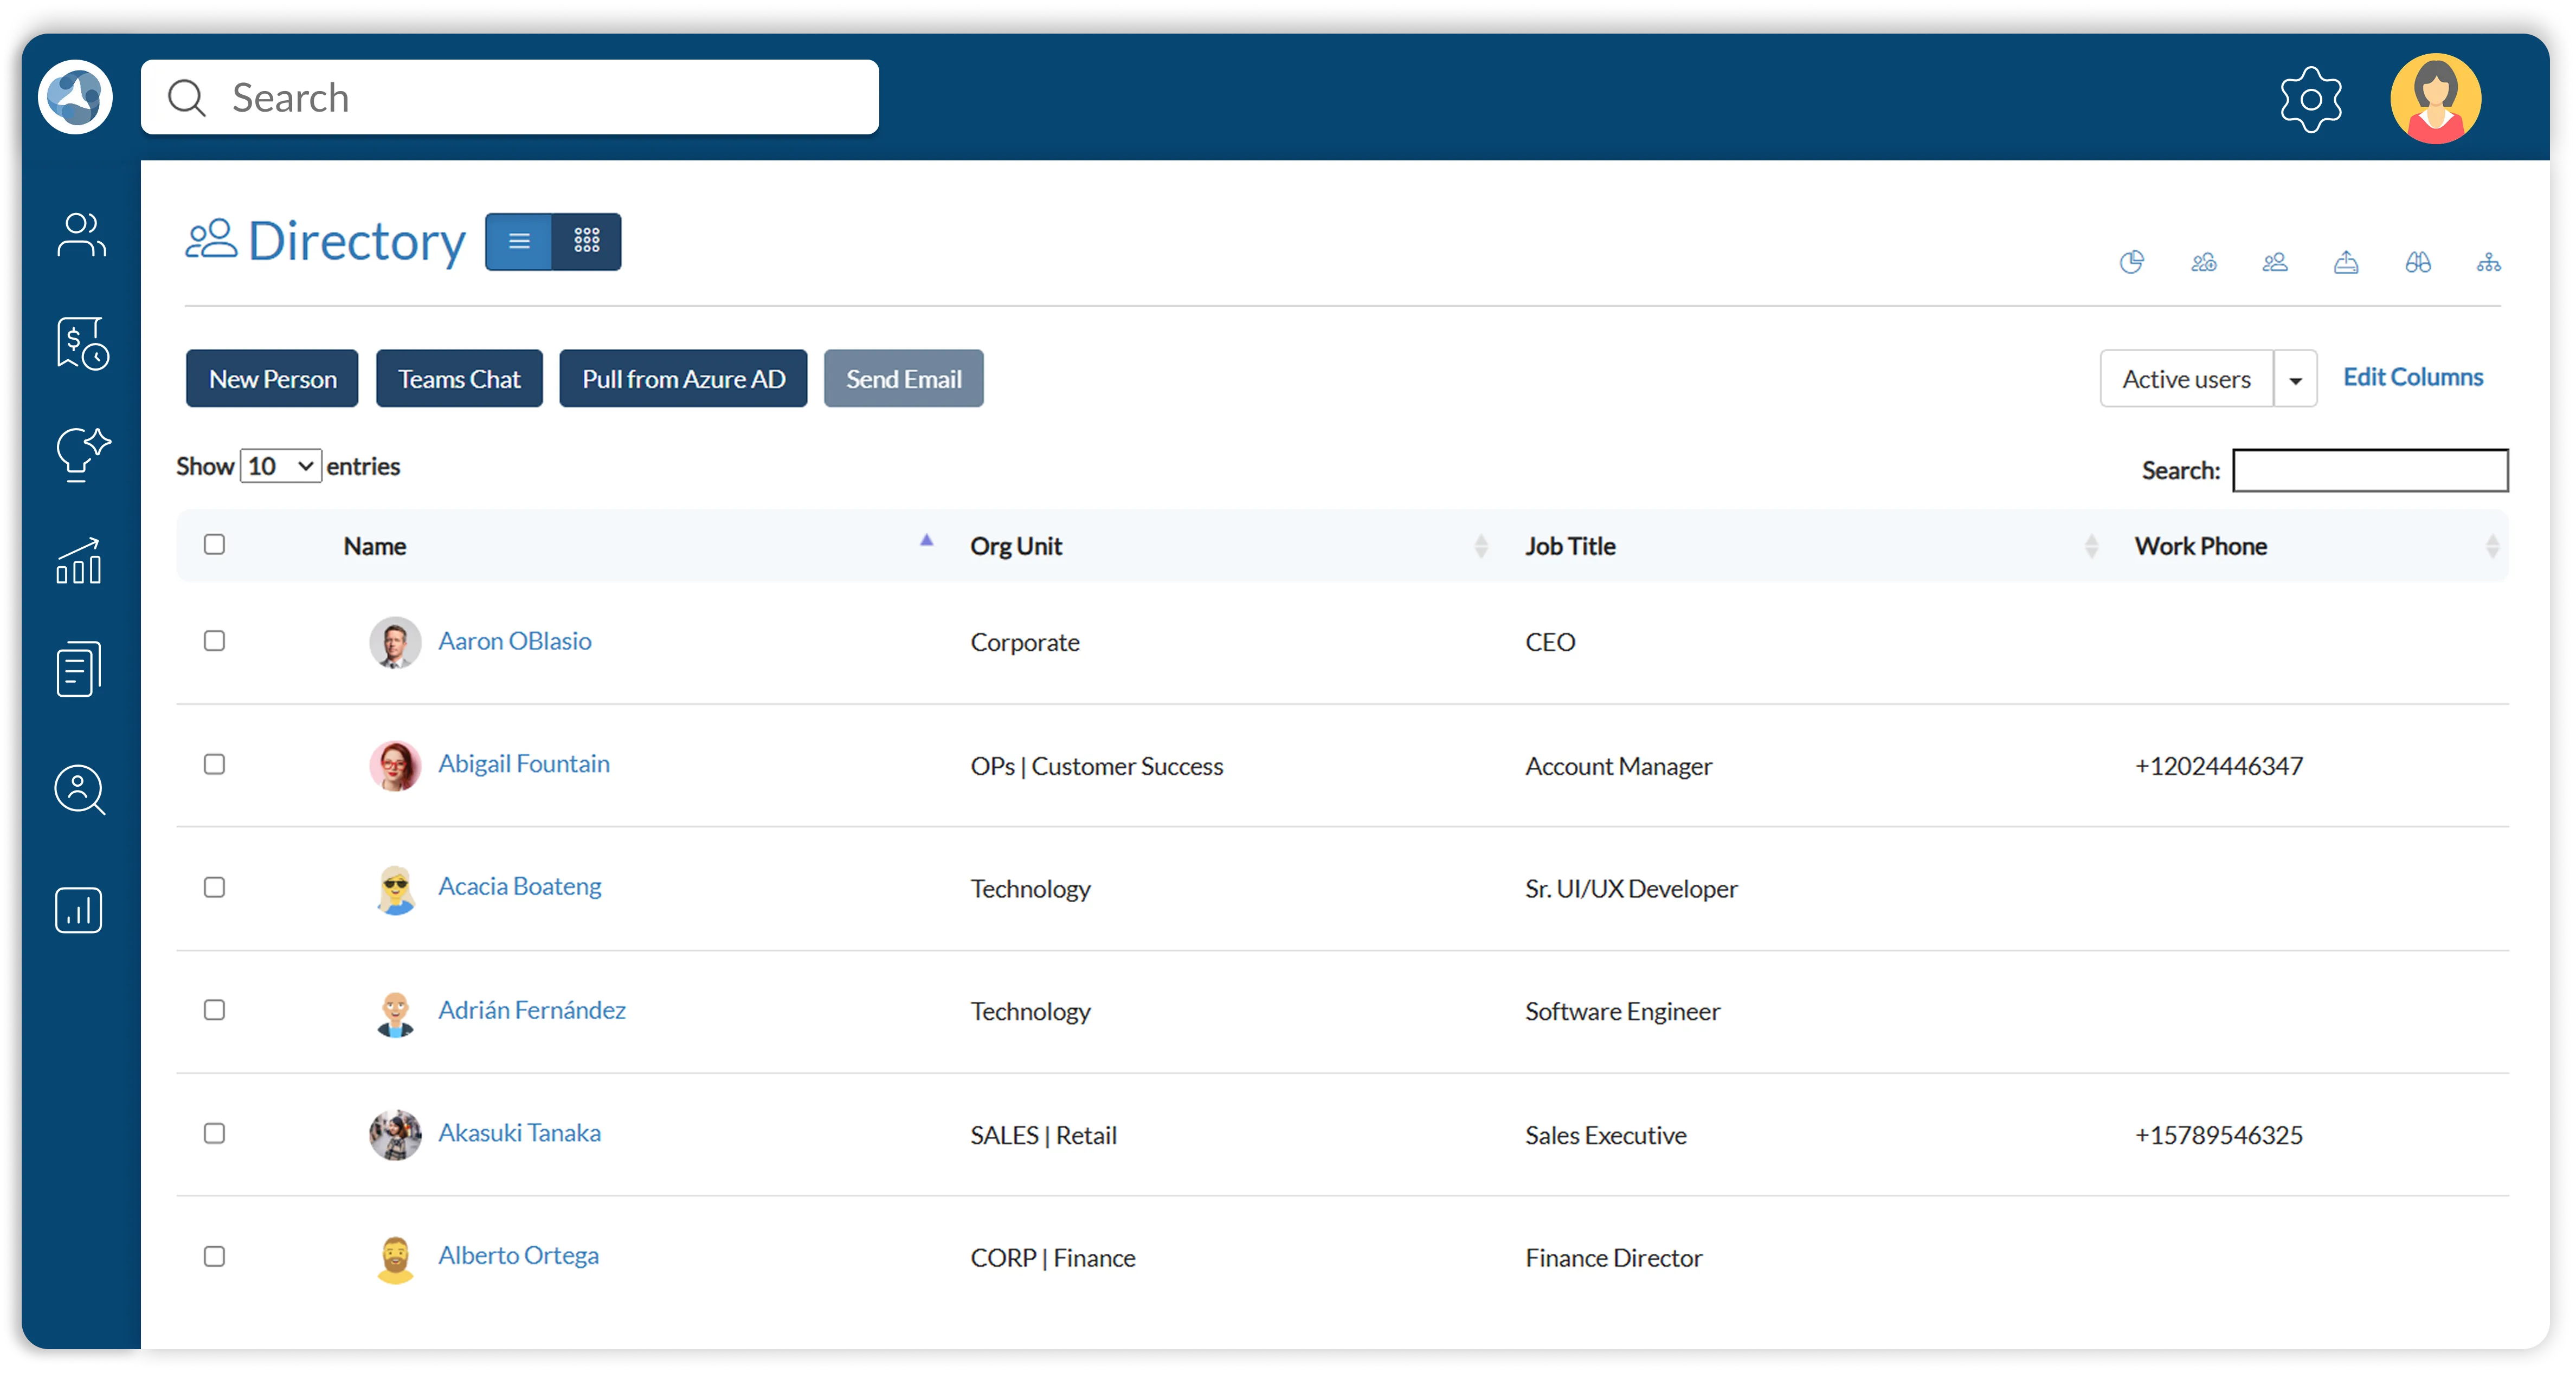This screenshot has width=2576, height=1373.
Task: Click the New Person button
Action: pyautogui.click(x=271, y=378)
